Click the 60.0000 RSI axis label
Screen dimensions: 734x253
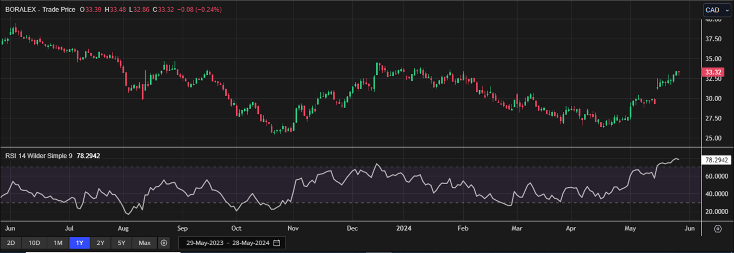716,176
